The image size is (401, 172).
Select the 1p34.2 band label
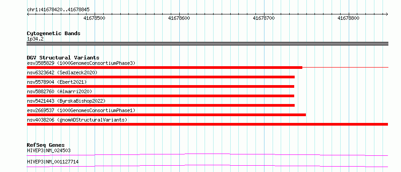coord(35,39)
